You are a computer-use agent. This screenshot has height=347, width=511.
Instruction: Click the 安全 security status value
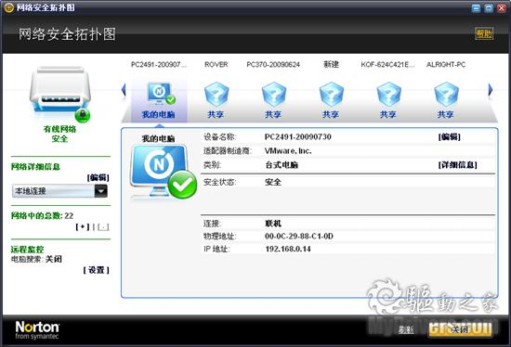(x=273, y=182)
